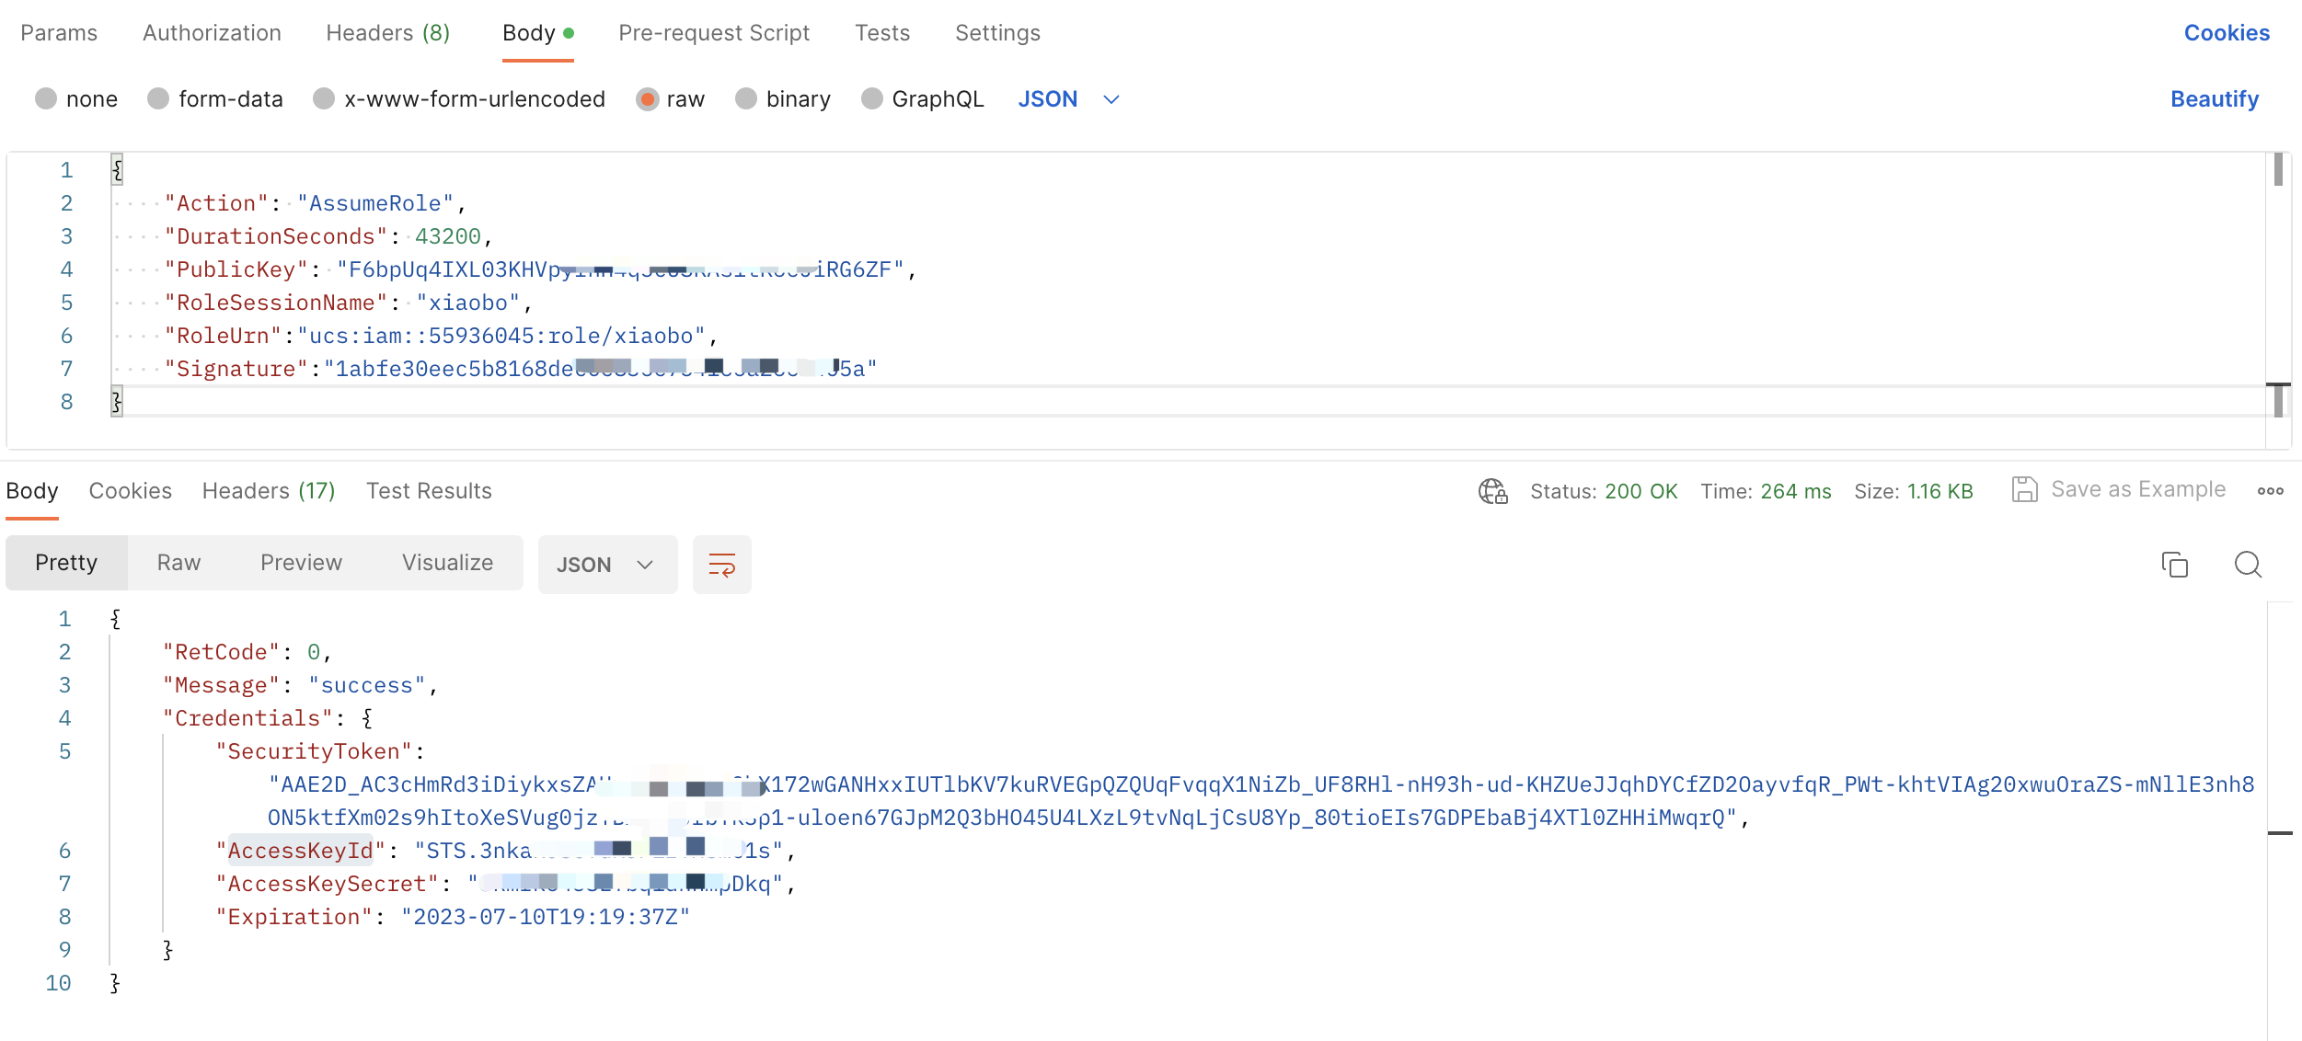Image resolution: width=2302 pixels, height=1041 pixels.
Task: Open the Cookies link at top right
Action: pyautogui.click(x=2226, y=33)
